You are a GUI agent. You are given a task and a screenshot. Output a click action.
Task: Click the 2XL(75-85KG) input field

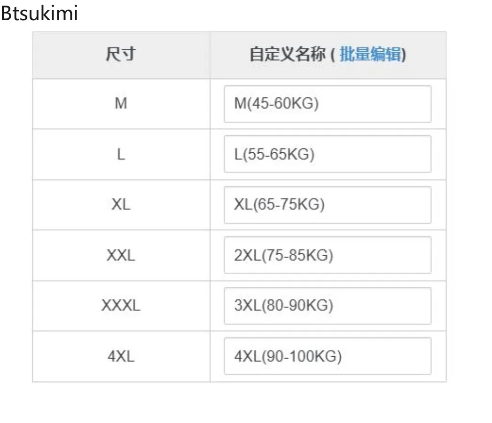[328, 255]
